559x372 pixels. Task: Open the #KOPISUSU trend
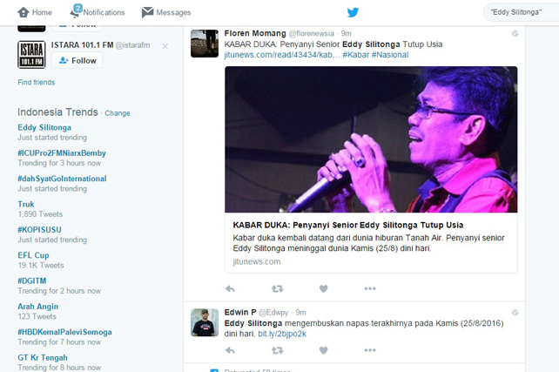[x=39, y=230]
